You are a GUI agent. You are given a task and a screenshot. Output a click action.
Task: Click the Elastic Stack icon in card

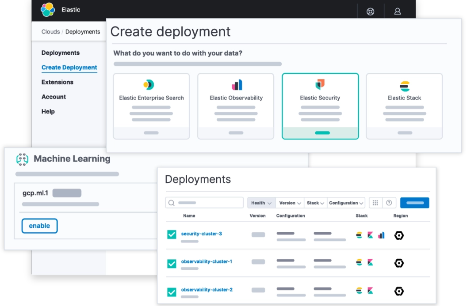[x=405, y=86]
